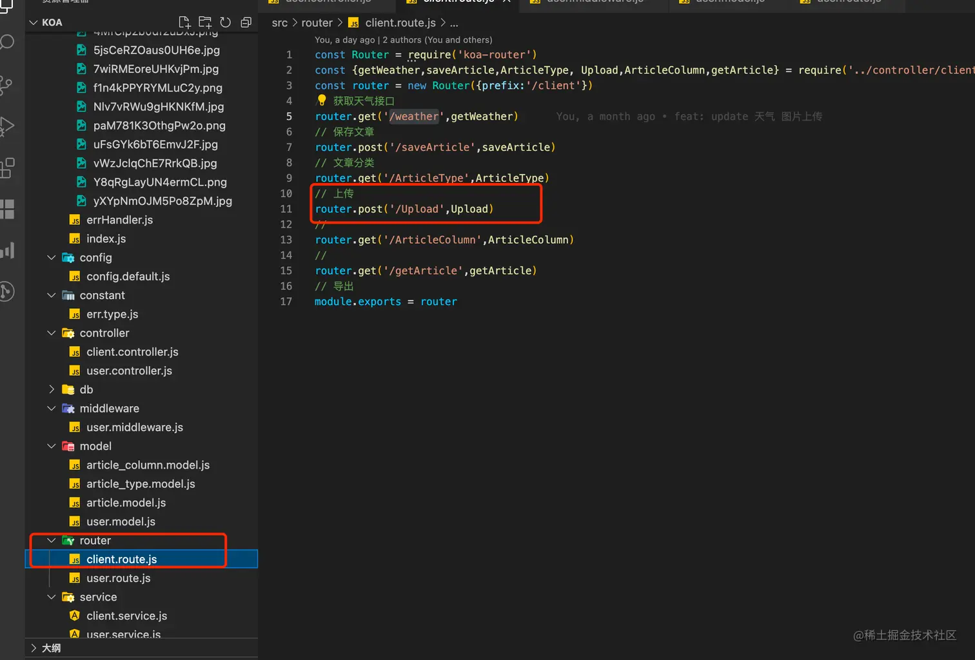Image resolution: width=975 pixels, height=660 pixels.
Task: Click the '// 保存文章' comment on line 6
Action: (344, 132)
